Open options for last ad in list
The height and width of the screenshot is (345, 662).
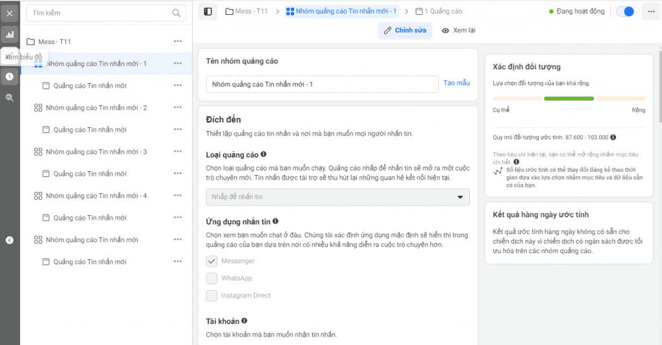(x=178, y=261)
